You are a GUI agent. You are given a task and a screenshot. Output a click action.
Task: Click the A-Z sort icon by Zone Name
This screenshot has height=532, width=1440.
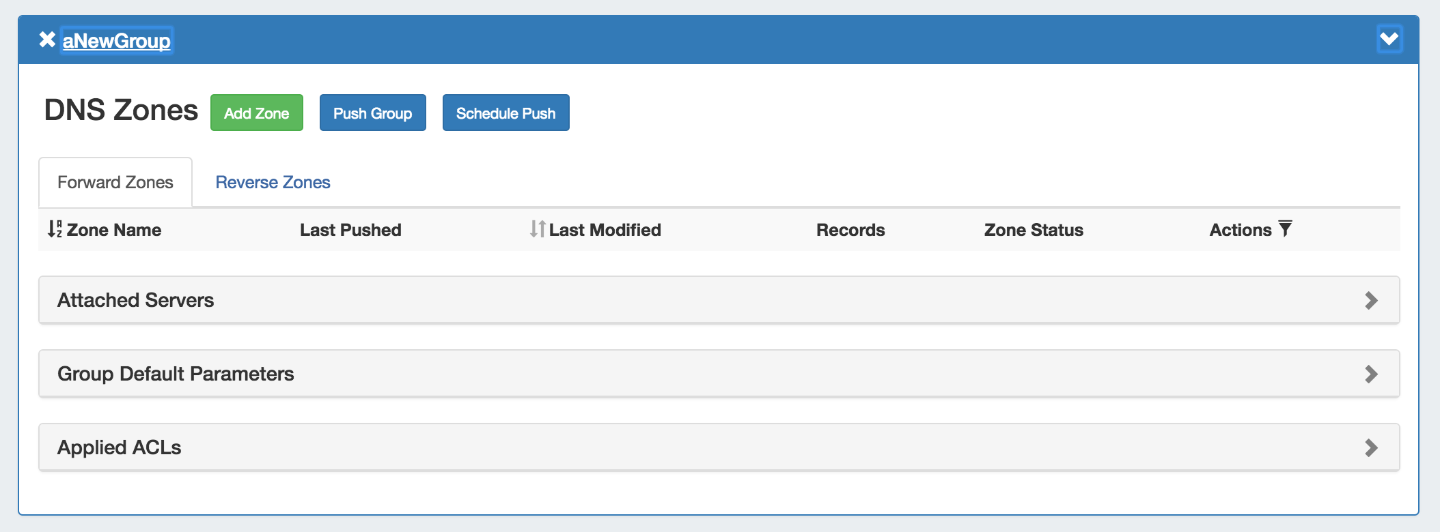[55, 229]
